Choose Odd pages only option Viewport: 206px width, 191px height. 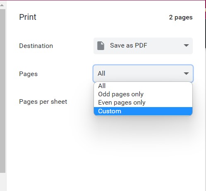click(x=143, y=94)
